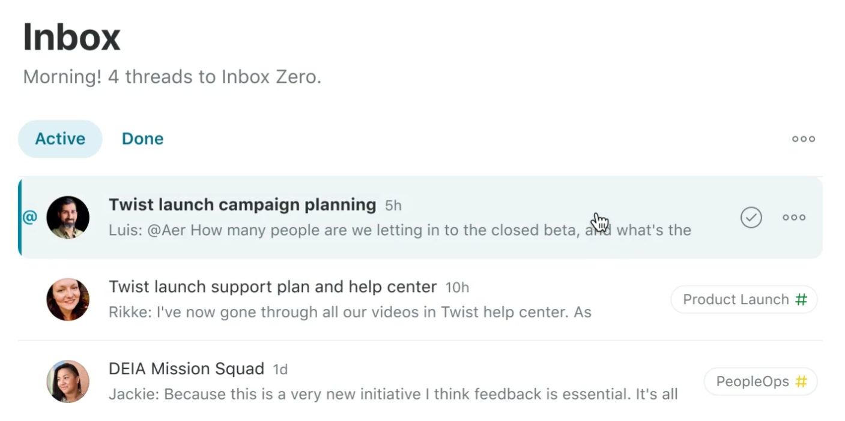Select the Active tab
The image size is (845, 421).
(60, 139)
